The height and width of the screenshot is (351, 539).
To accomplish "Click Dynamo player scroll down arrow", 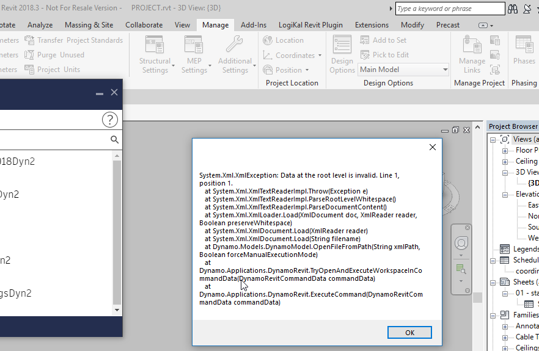I will pos(117,310).
